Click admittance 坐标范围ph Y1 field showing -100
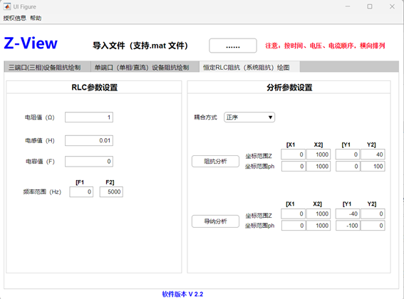Image resolution: width=404 pixels, height=299 pixels. 348,226
